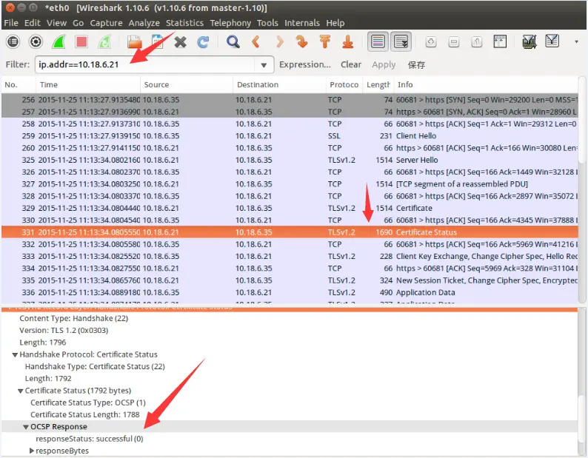The width and height of the screenshot is (588, 458).
Task: Open the capture interfaces list icon
Action: point(13,41)
